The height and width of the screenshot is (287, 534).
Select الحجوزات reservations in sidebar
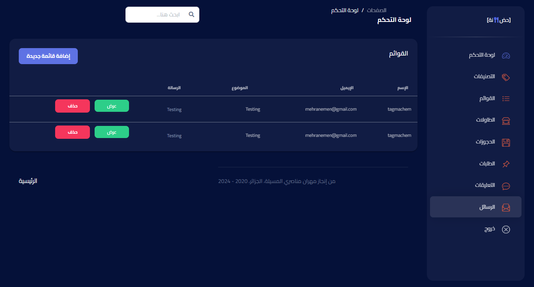click(x=485, y=142)
